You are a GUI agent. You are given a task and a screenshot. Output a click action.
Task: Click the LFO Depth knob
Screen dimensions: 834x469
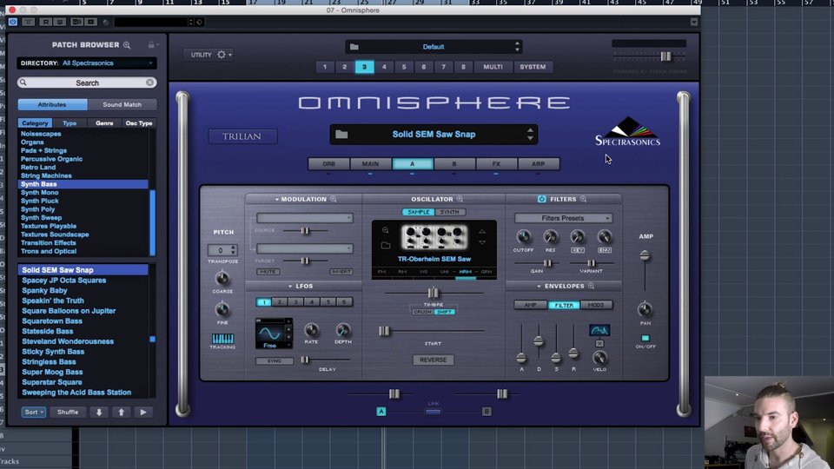(343, 330)
